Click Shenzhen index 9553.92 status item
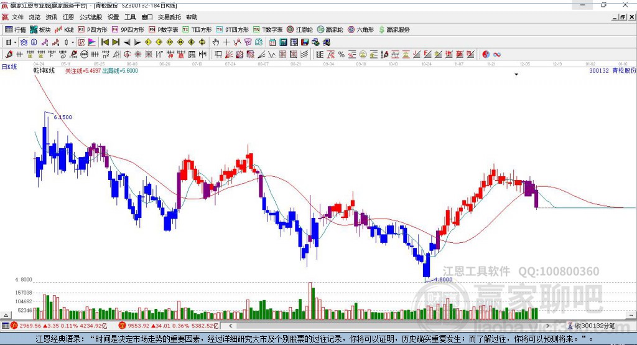Screen dimensions: 637x345 169,326
